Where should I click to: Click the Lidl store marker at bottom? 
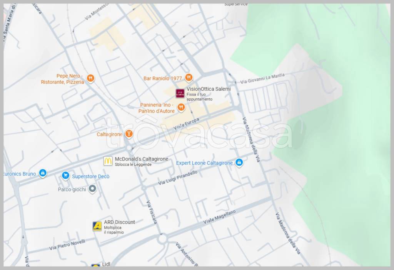[x=95, y=265]
